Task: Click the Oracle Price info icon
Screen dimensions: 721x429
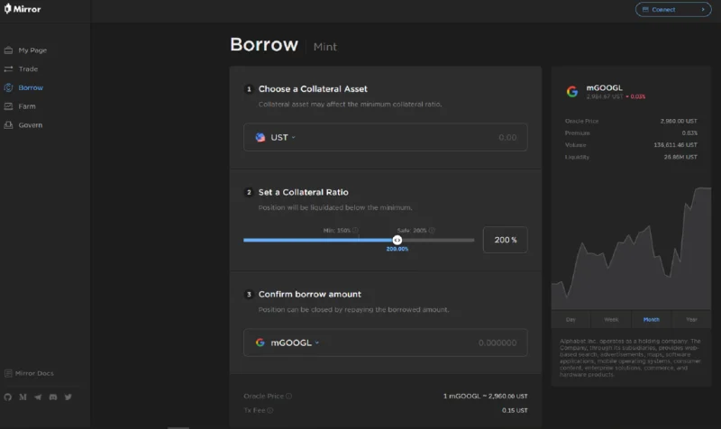Action: pyautogui.click(x=288, y=396)
